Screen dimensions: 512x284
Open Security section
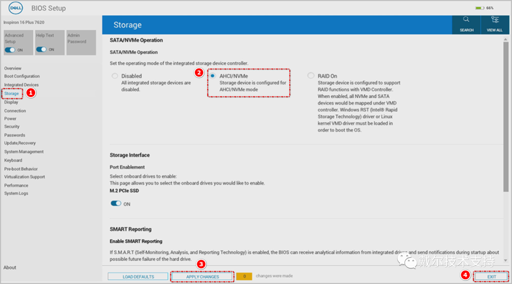pos(12,126)
